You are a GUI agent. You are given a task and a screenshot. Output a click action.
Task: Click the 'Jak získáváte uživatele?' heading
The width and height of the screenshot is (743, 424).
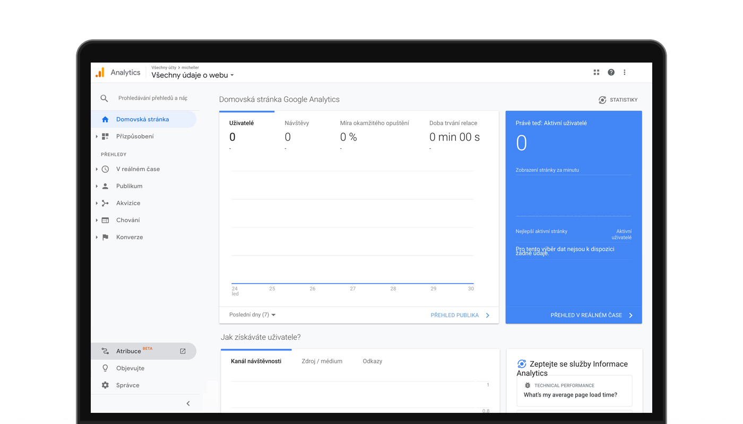pyautogui.click(x=261, y=337)
